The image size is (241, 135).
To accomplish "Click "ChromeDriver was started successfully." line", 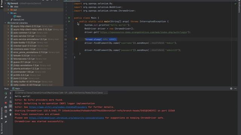I will (x=40, y=121).
